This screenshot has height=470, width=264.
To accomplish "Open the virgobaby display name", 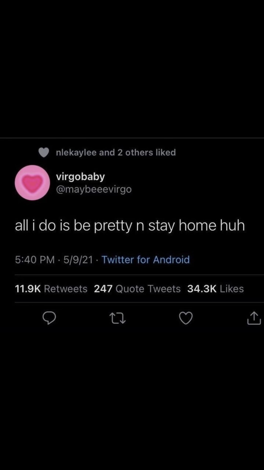I will (80, 177).
